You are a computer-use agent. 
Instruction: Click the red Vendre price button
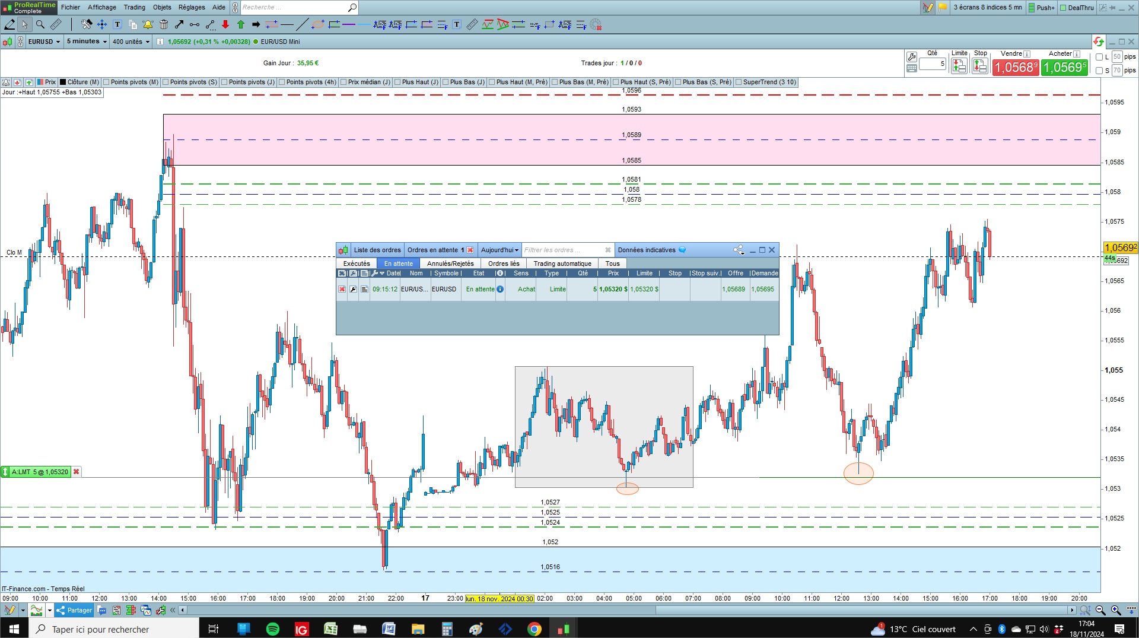[x=1016, y=68]
